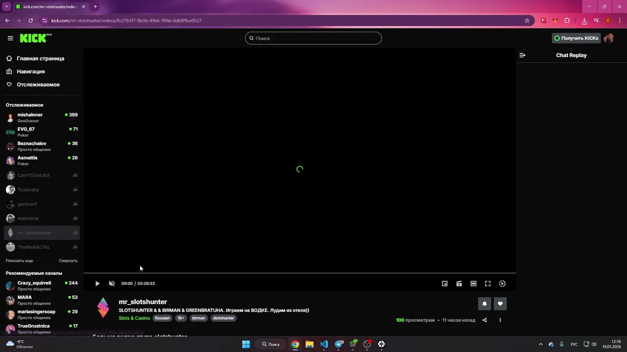The width and height of the screenshot is (627, 352).
Task: Open the offline gantver1 channel
Action: 42,204
